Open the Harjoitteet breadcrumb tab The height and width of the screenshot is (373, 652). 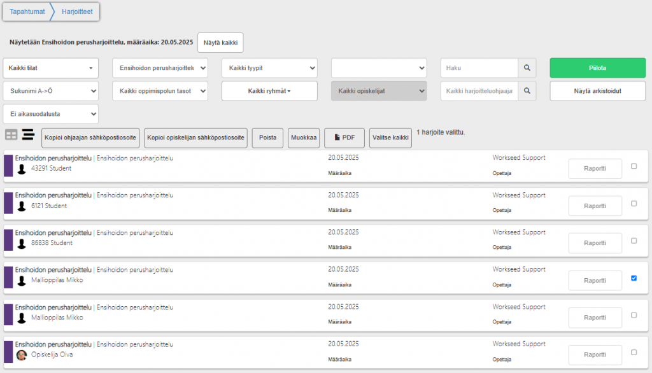pos(75,11)
